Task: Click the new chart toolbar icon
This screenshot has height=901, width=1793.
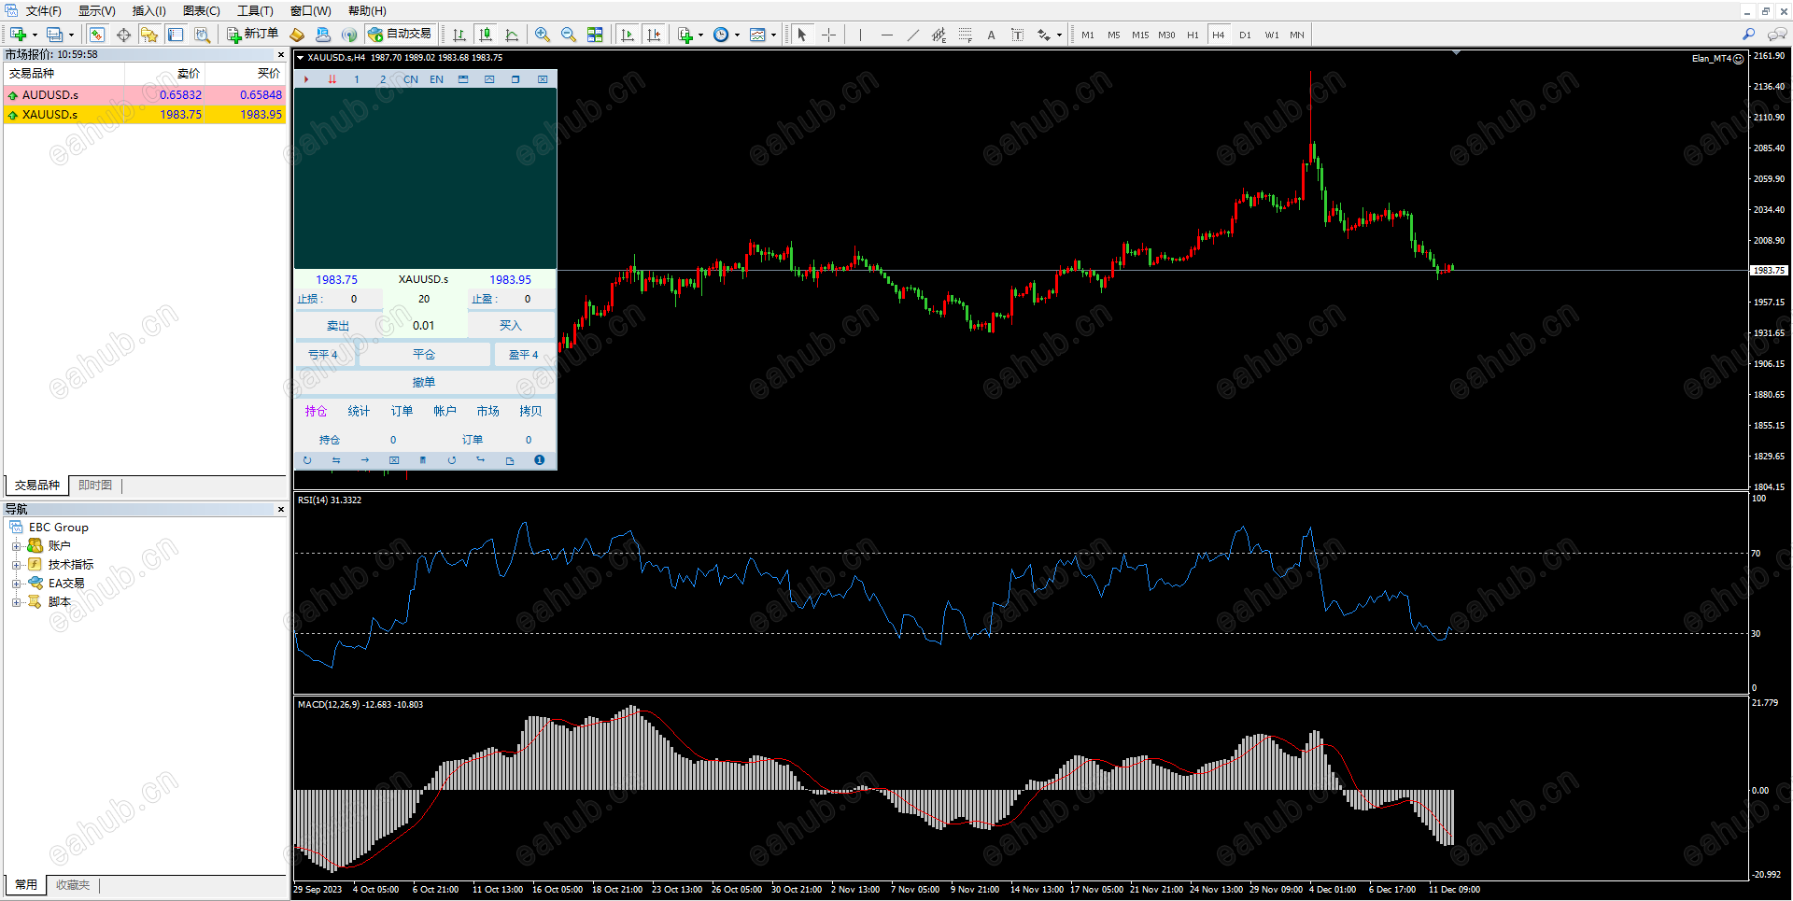Action: (x=19, y=35)
